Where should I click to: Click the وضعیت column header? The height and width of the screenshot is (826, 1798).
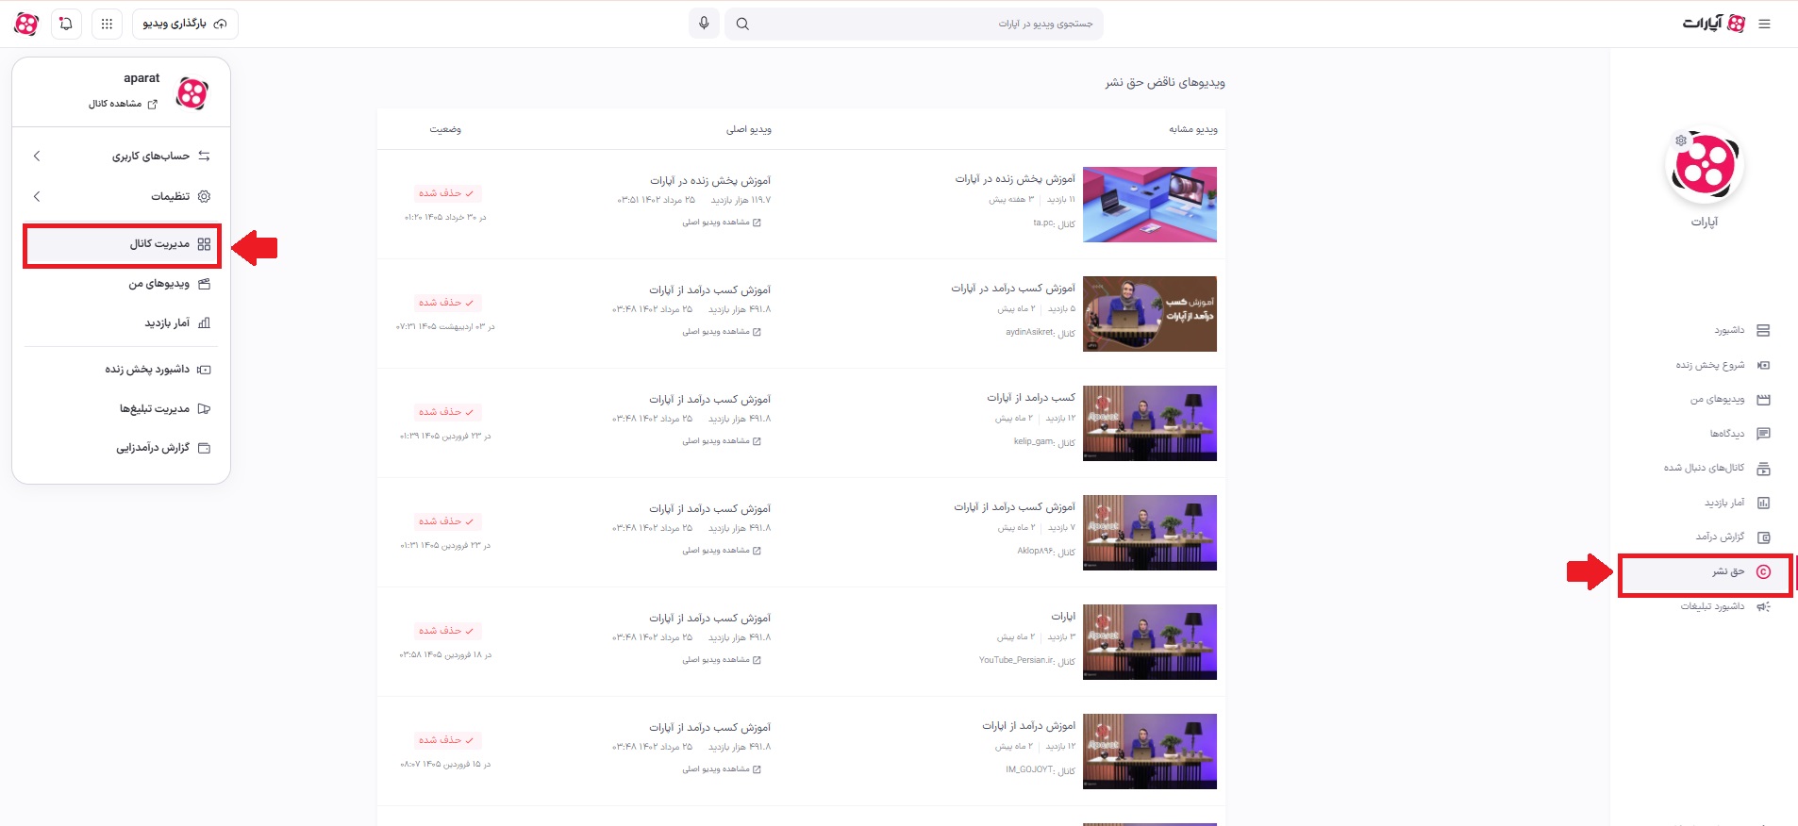445,129
